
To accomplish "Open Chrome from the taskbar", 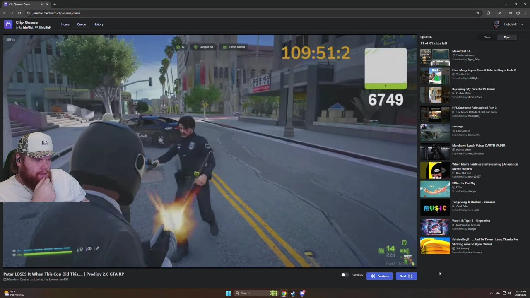I will [x=284, y=293].
